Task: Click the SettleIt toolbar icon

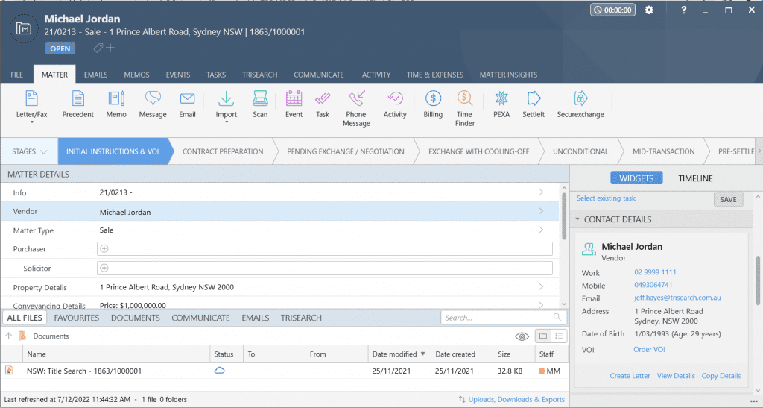Action: 534,98
